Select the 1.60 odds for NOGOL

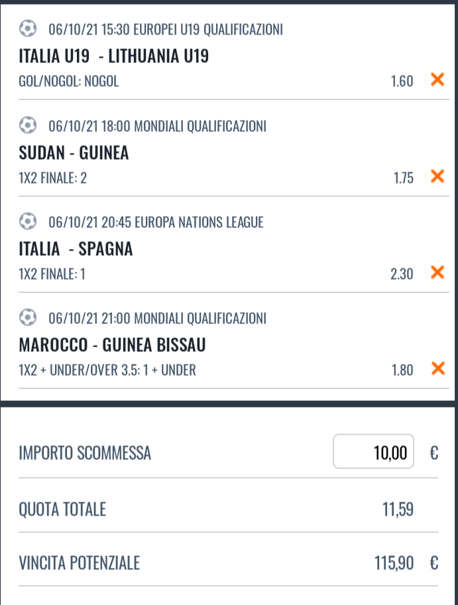tap(402, 81)
